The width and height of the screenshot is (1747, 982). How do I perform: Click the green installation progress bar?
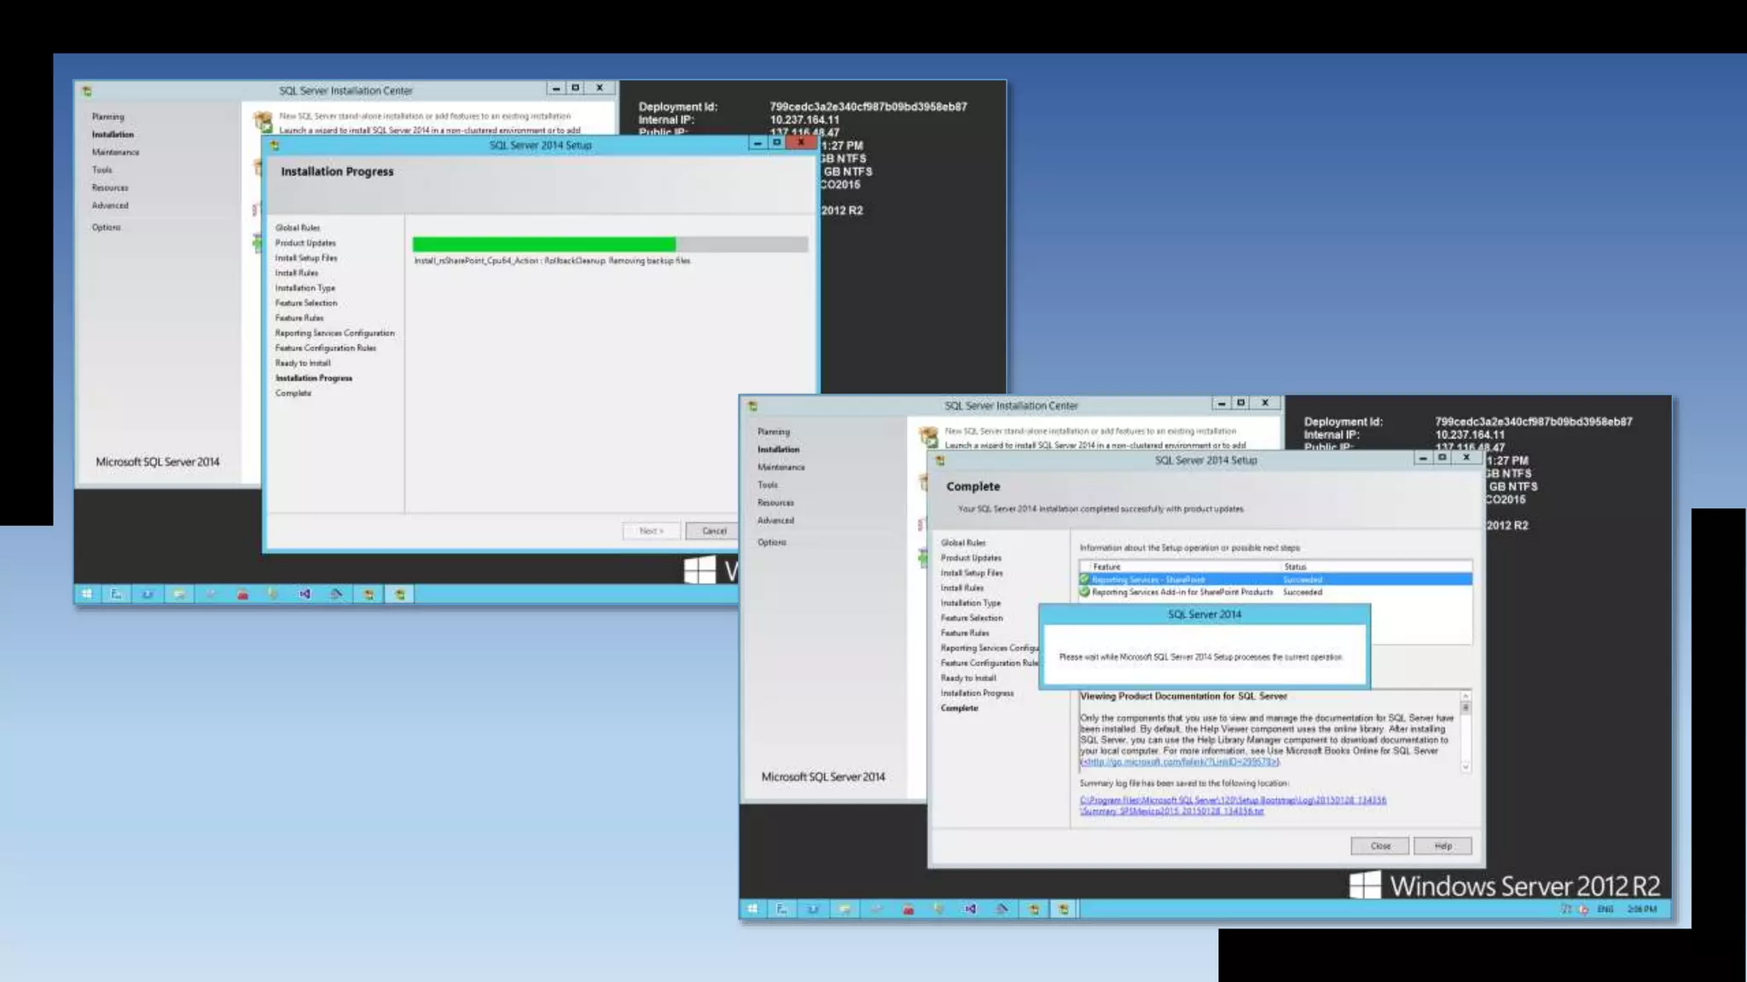click(x=544, y=245)
